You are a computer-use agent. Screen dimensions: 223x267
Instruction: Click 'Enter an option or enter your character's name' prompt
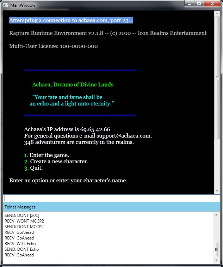point(68,181)
